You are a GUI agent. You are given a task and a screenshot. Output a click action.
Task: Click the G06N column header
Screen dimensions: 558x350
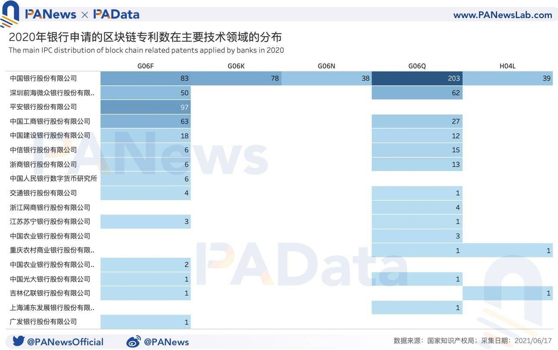tap(326, 66)
